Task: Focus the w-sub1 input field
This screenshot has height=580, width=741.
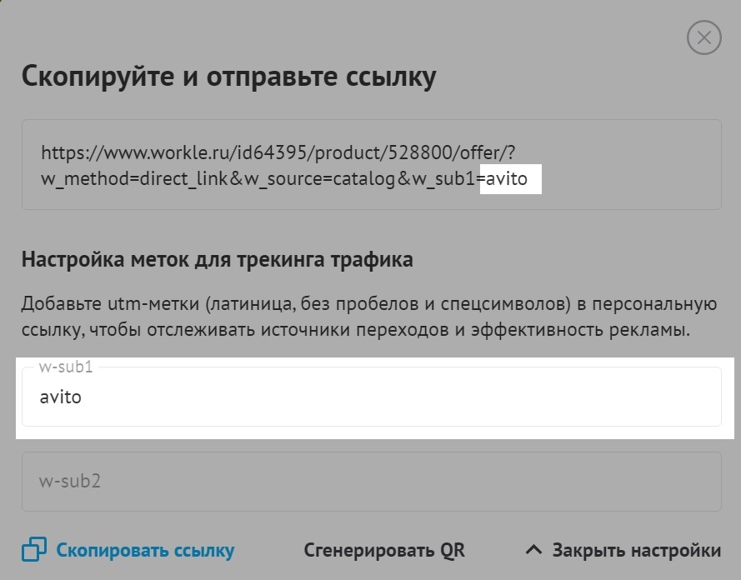Action: coord(372,397)
